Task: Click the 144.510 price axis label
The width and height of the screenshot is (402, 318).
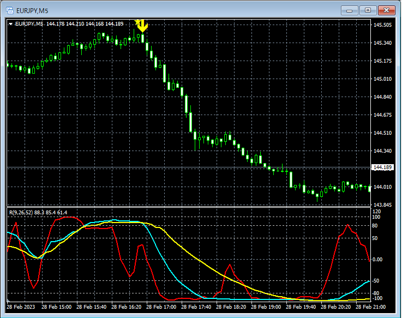Action: tap(382, 133)
